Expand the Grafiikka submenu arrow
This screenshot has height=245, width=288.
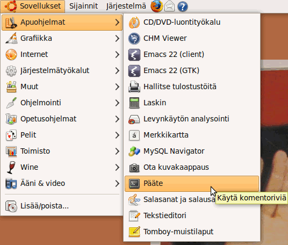coord(117,38)
